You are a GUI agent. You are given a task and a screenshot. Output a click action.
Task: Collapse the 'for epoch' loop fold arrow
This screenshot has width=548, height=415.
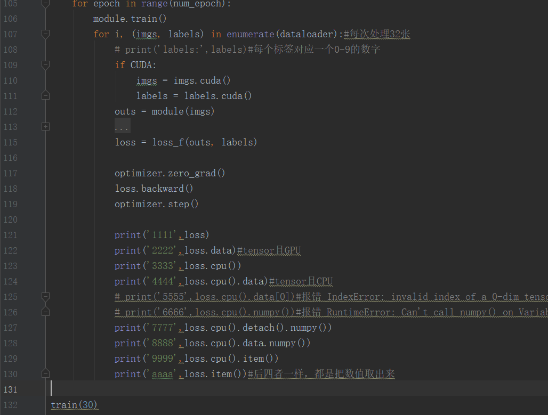pyautogui.click(x=45, y=4)
